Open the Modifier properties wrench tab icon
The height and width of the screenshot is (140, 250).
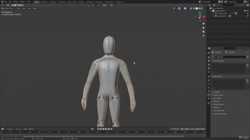point(209,80)
